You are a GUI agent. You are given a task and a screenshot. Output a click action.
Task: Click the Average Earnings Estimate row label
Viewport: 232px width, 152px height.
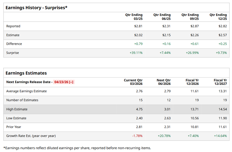pyautogui.click(x=26, y=91)
